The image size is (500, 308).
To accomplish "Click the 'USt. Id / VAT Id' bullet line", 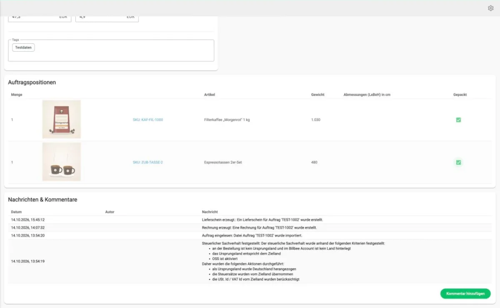I will [256, 280].
